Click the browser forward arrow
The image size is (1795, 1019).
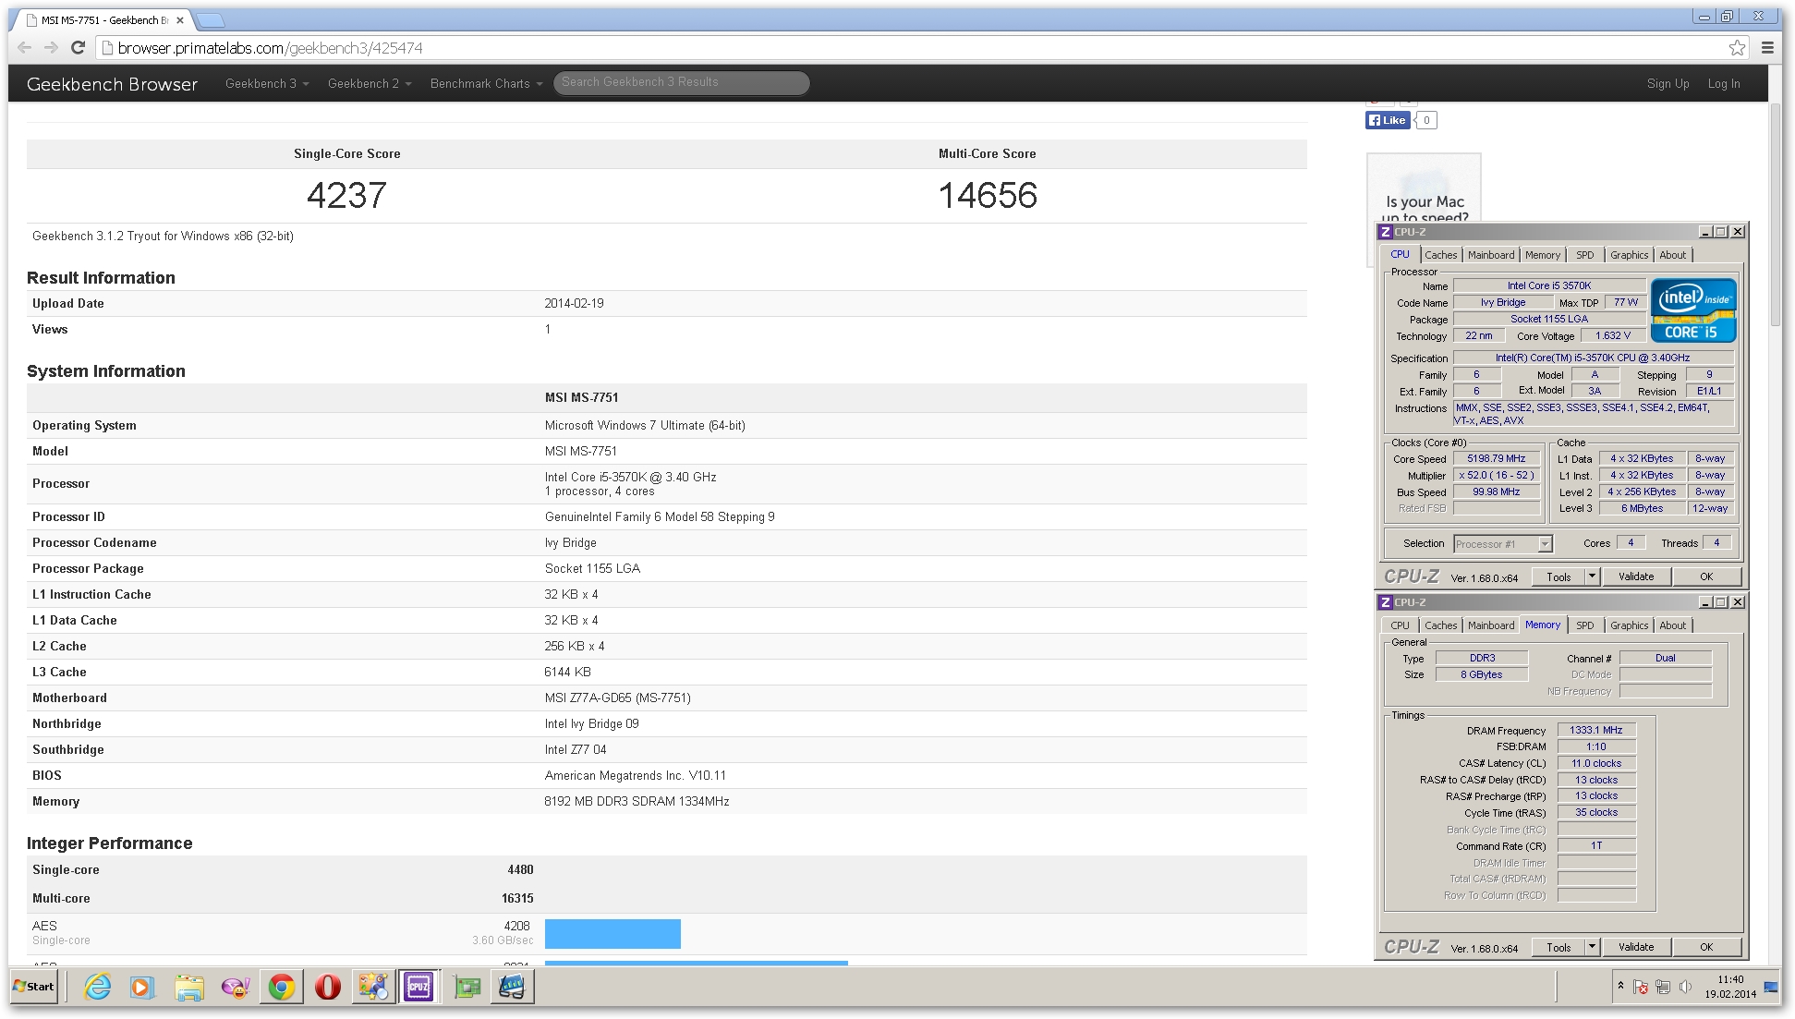(52, 48)
